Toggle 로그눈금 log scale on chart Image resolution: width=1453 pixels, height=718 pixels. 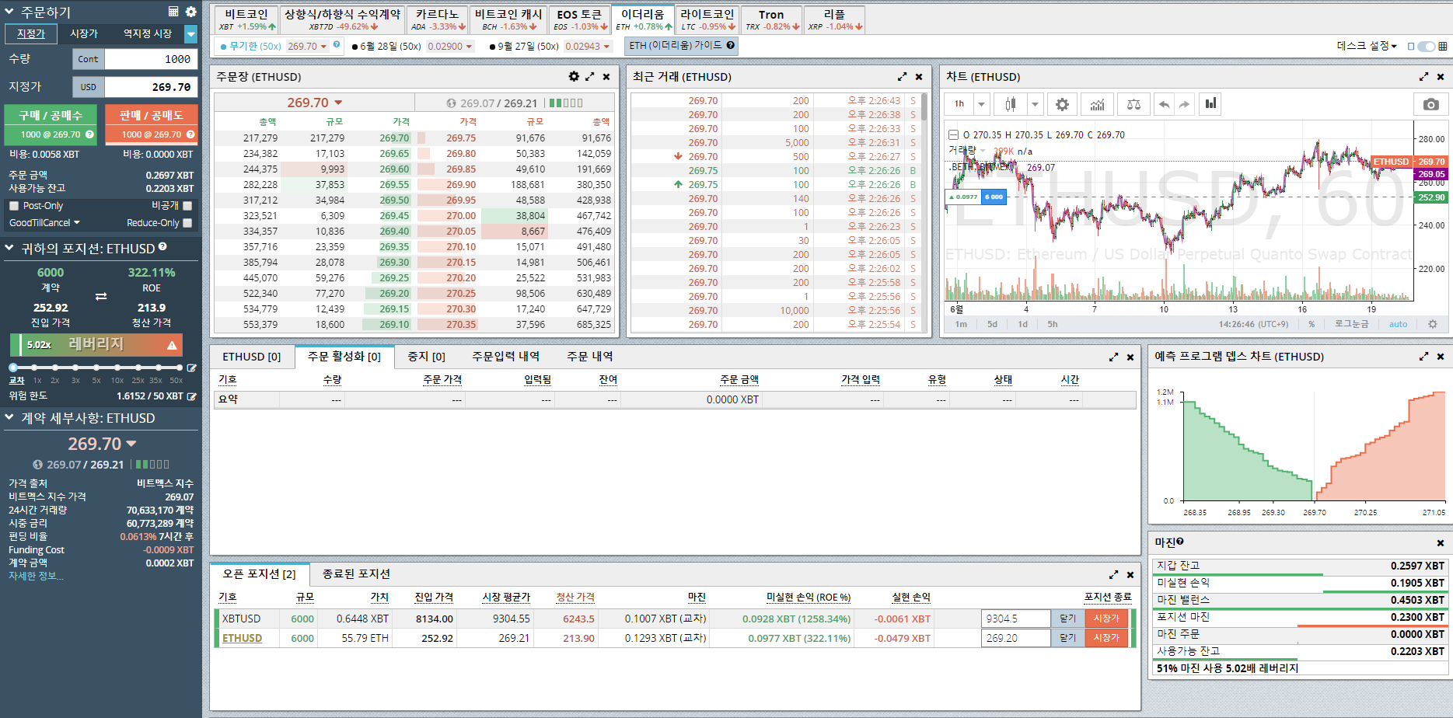[1351, 324]
